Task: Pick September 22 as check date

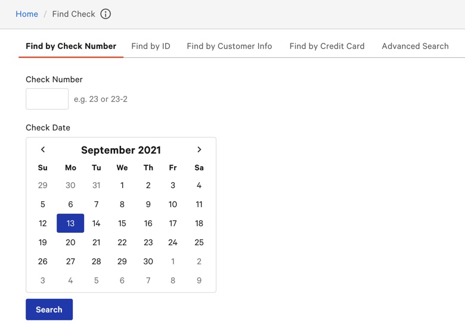Action: coord(122,242)
